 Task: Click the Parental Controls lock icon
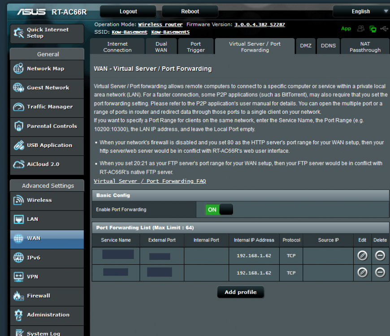(19, 126)
